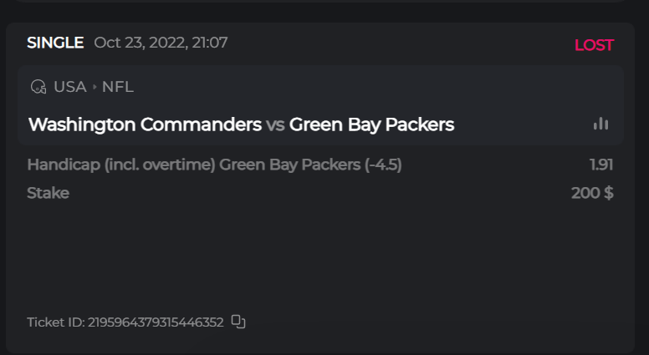Click the SINGLE bet type label
This screenshot has height=355, width=649.
[x=55, y=43]
